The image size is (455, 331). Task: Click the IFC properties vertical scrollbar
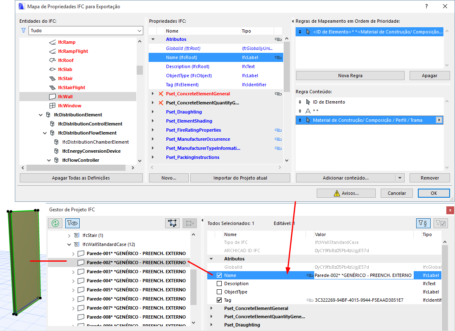(287, 67)
